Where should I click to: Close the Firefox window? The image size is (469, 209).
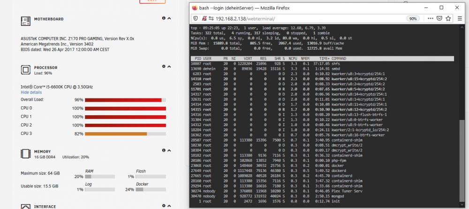pyautogui.click(x=457, y=8)
